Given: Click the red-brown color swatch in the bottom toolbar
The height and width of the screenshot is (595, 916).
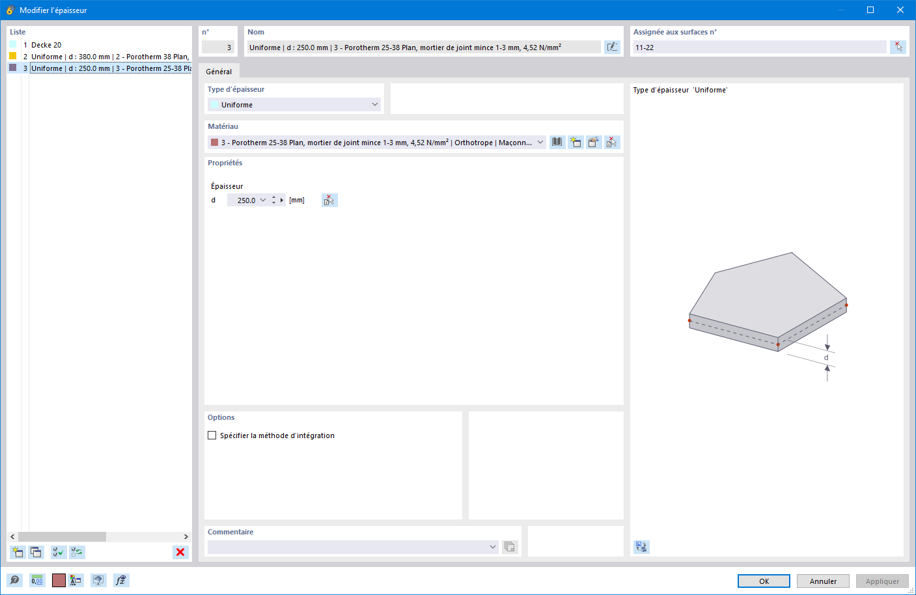Looking at the screenshot, I should coord(59,580).
